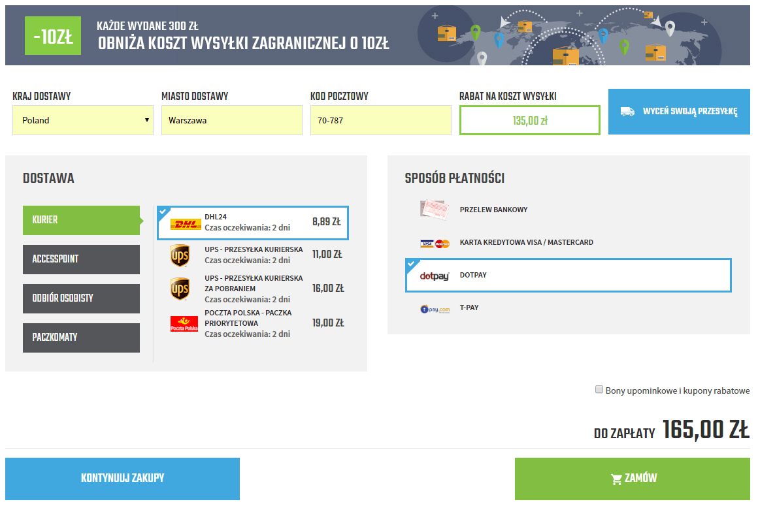Click the Wyceń swoją przesyłkę button
This screenshot has width=758, height=508.
[679, 112]
